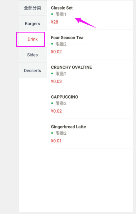This screenshot has height=214, width=136.
Task: Click the 限量2 label under CRUNCHY OVALTINE
Action: tap(61, 74)
